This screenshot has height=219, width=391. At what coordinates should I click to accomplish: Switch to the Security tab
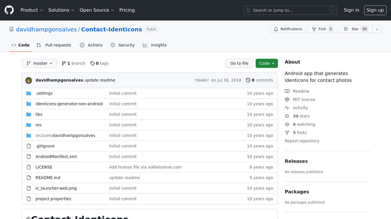click(x=123, y=45)
